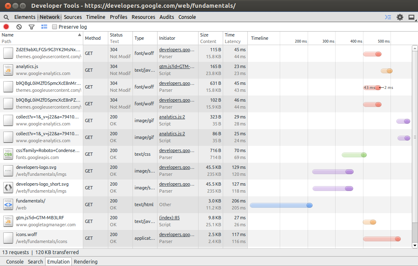Click the magnifying glass search icon
The height and width of the screenshot is (266, 418).
(x=6, y=17)
